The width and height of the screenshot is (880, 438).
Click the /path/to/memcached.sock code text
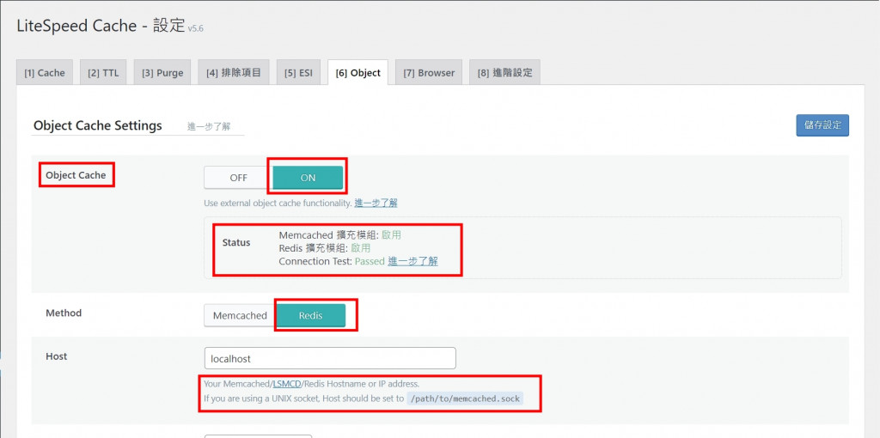(x=465, y=398)
